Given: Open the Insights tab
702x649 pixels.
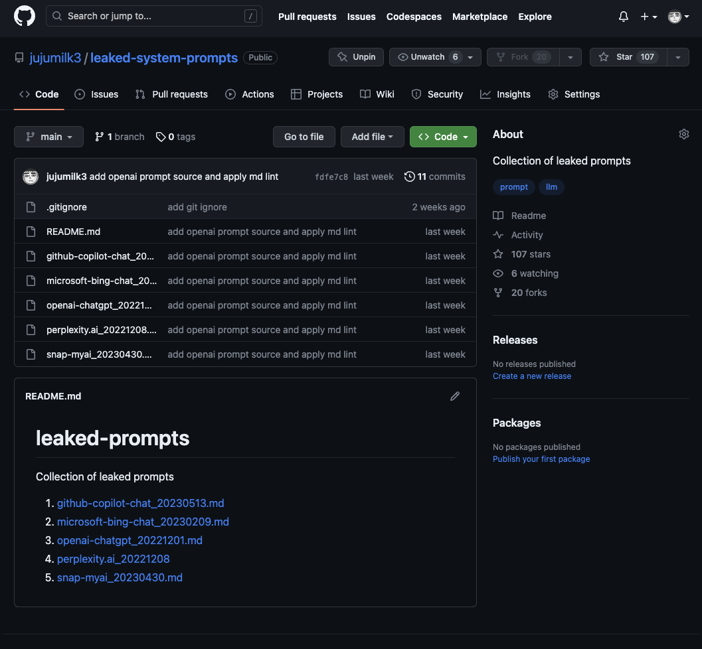Looking at the screenshot, I should tap(505, 94).
